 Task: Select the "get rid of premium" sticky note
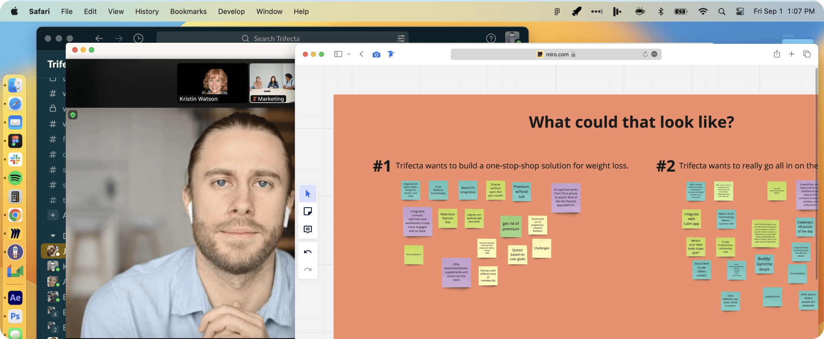pos(511,226)
